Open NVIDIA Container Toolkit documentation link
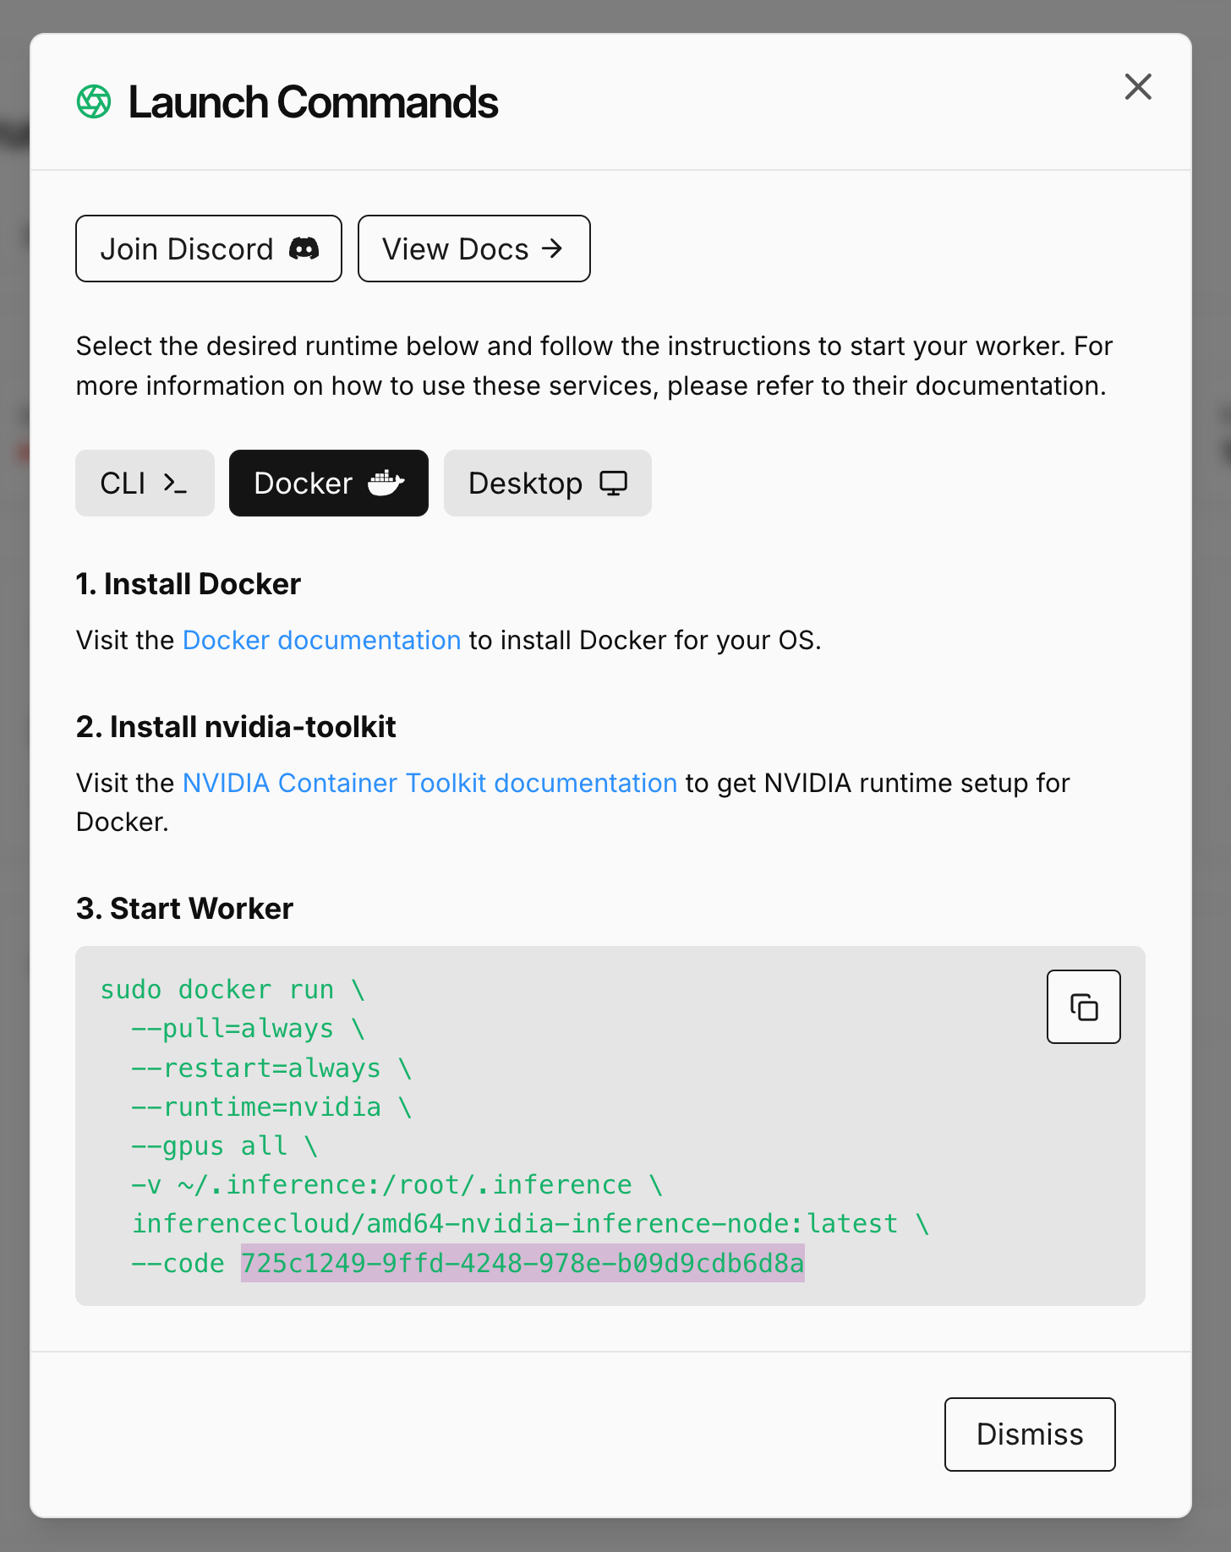This screenshot has height=1552, width=1231. (x=429, y=783)
